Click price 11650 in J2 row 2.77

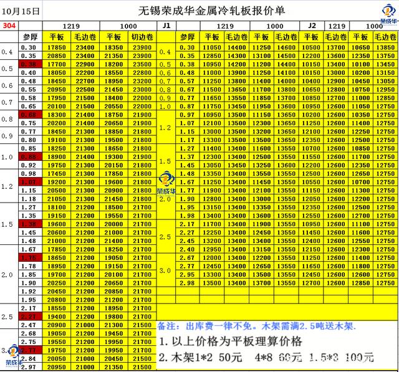tap(311, 266)
